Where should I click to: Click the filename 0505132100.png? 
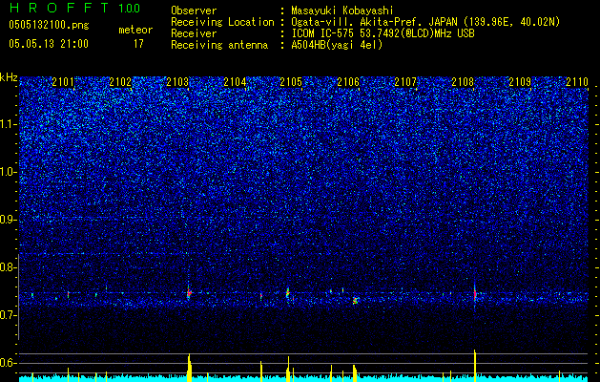(x=49, y=25)
